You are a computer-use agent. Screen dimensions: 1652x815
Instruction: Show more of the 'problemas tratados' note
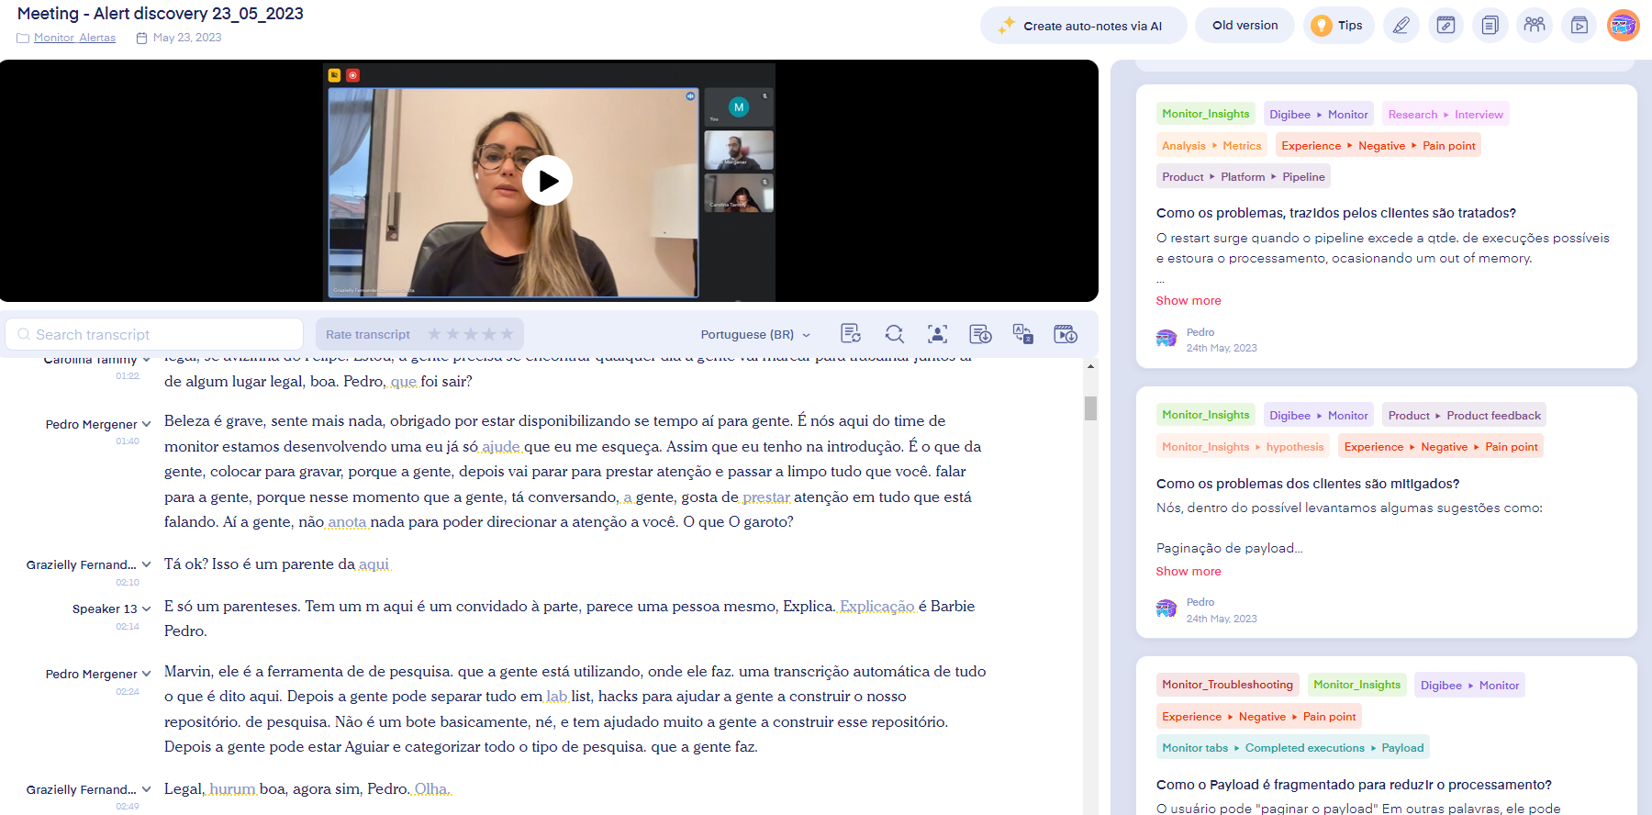1189,300
